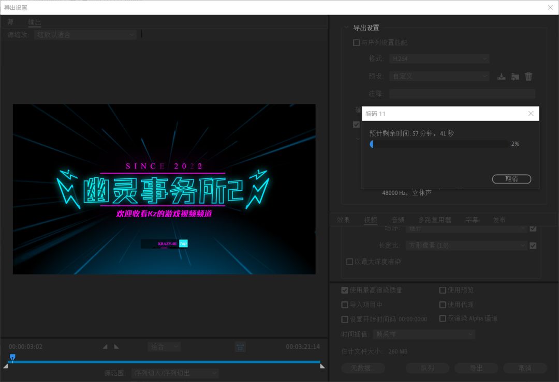Click the save preset icon
The height and width of the screenshot is (382, 559).
click(x=501, y=77)
